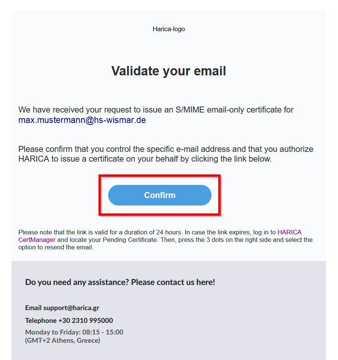Click the support@harica.gr email address

pyautogui.click(x=71, y=308)
